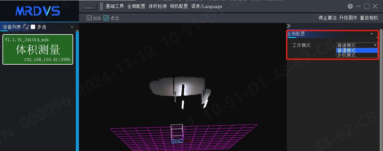
Task: Switch to the 设备列表 tab
Action: (12, 27)
